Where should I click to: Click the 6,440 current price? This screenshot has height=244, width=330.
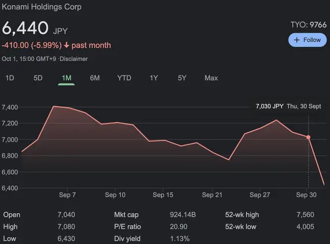click(25, 28)
